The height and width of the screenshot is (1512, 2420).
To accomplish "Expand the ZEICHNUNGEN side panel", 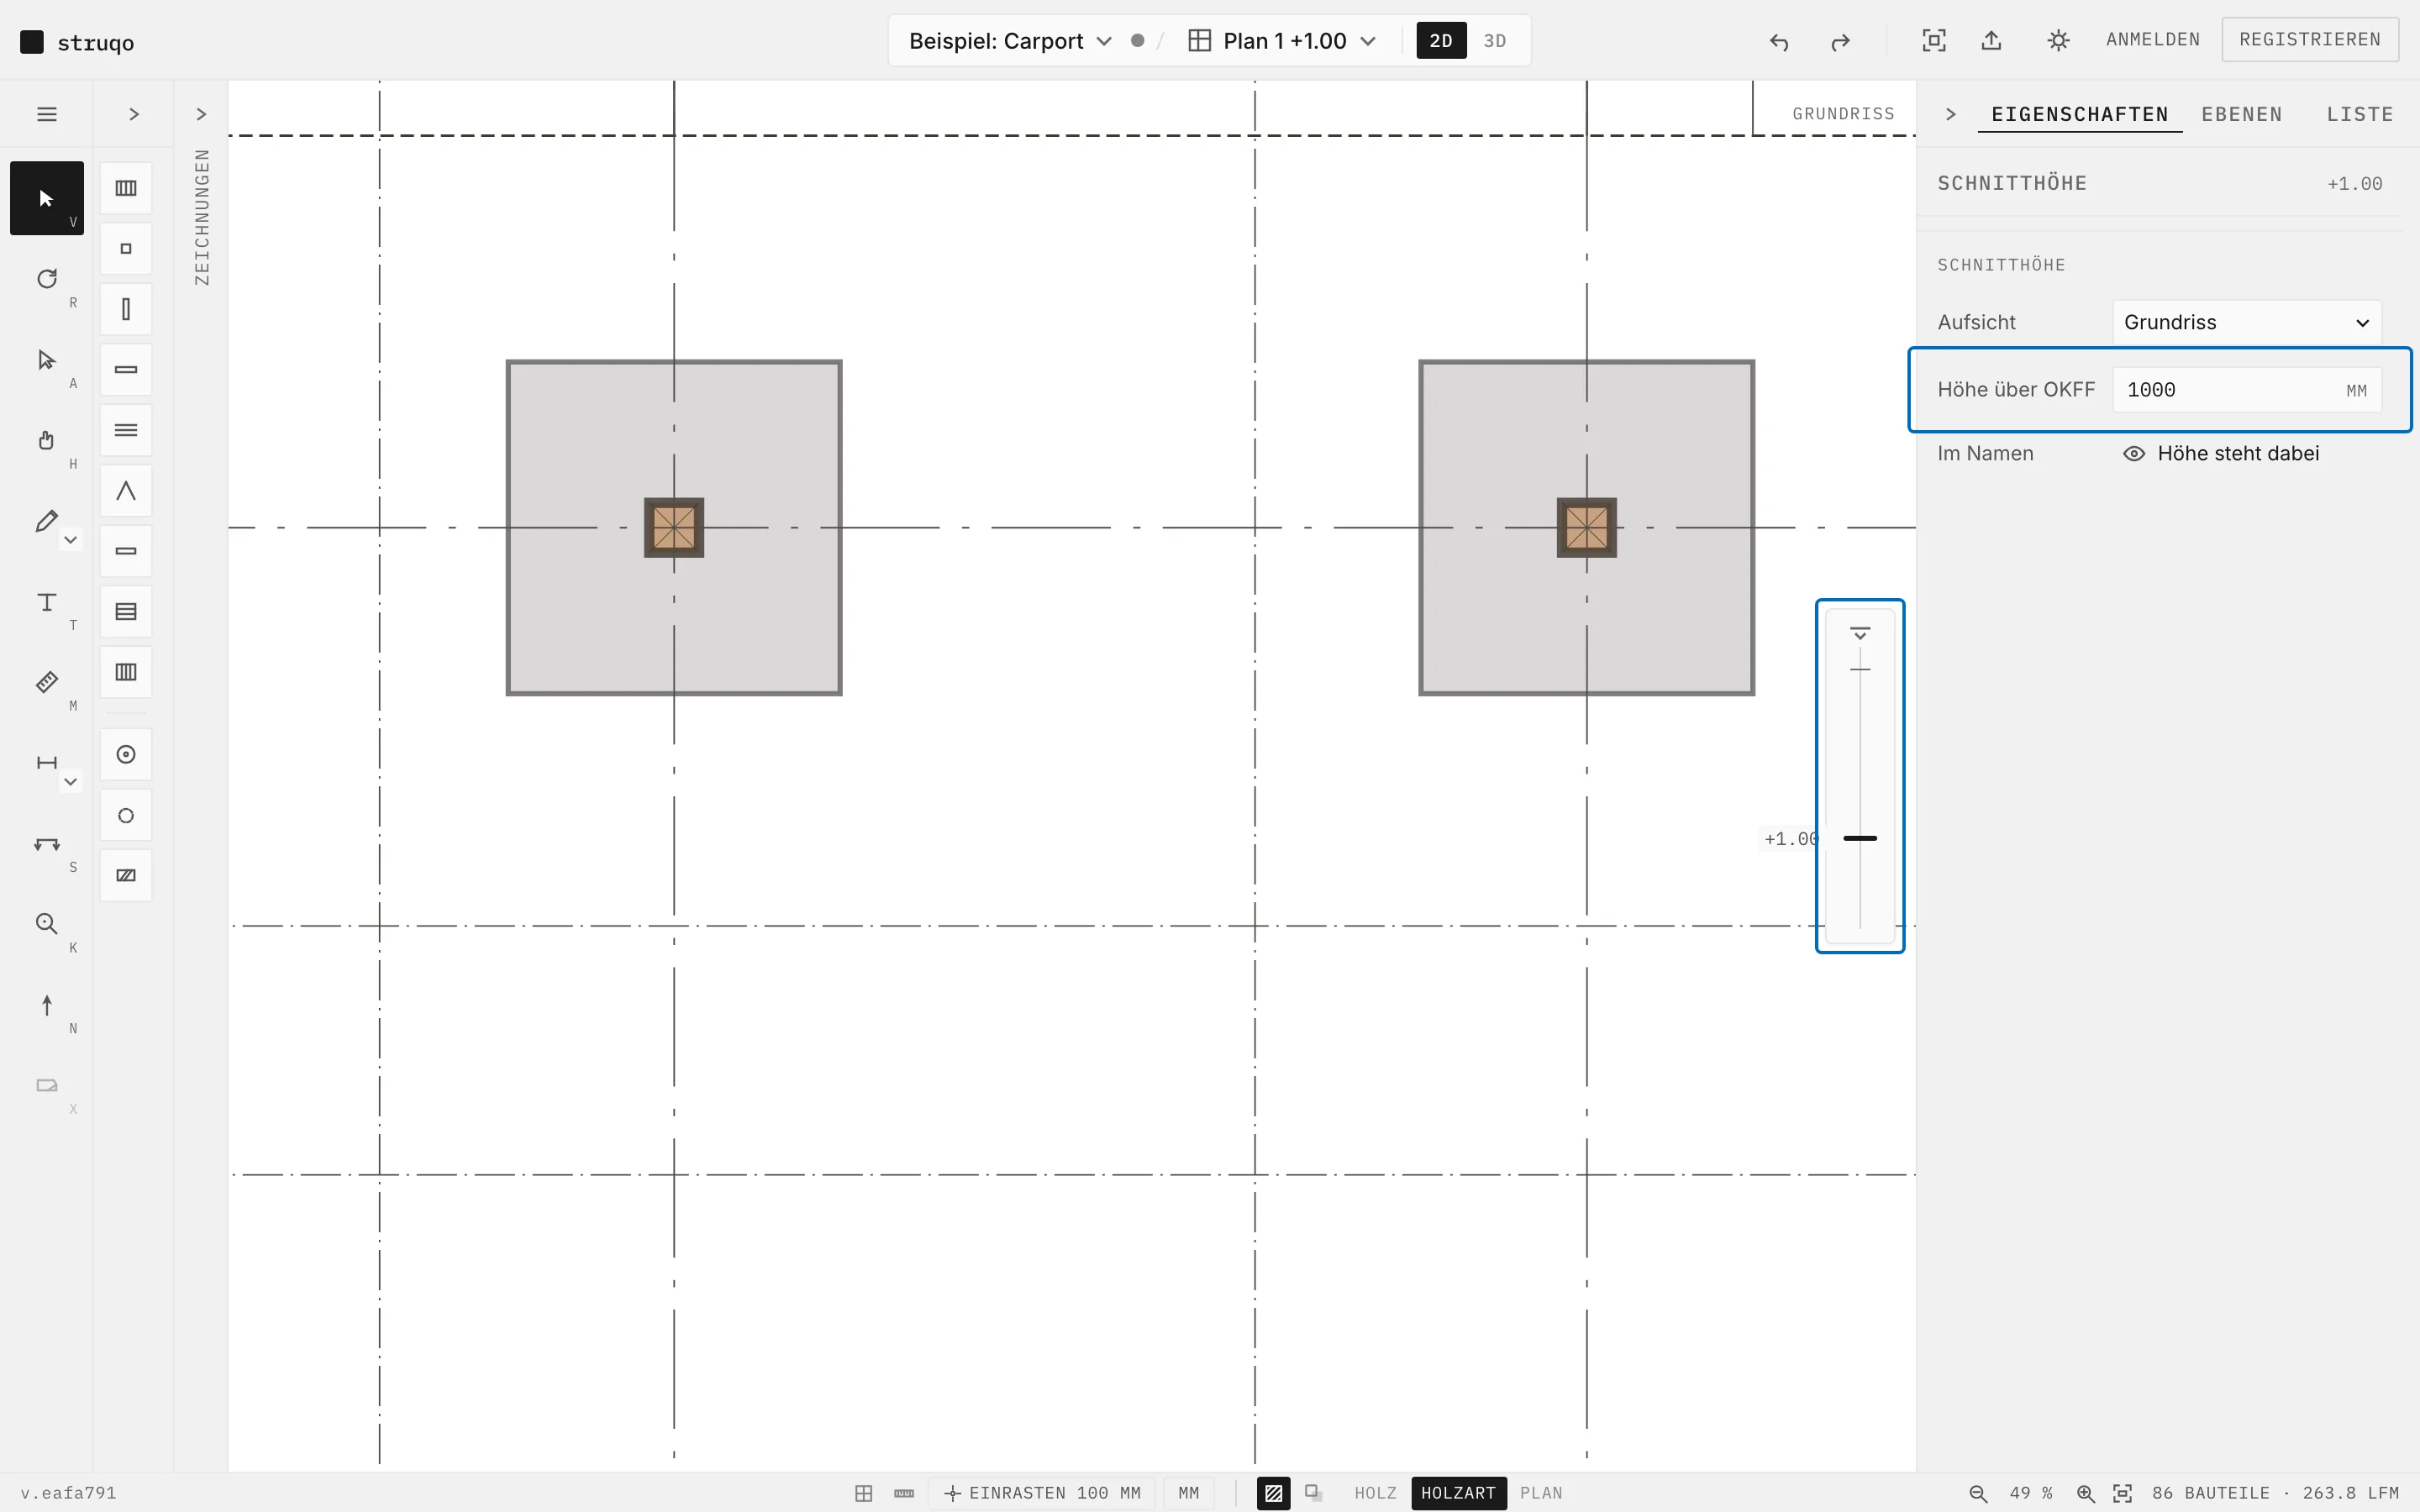I will click(x=201, y=114).
